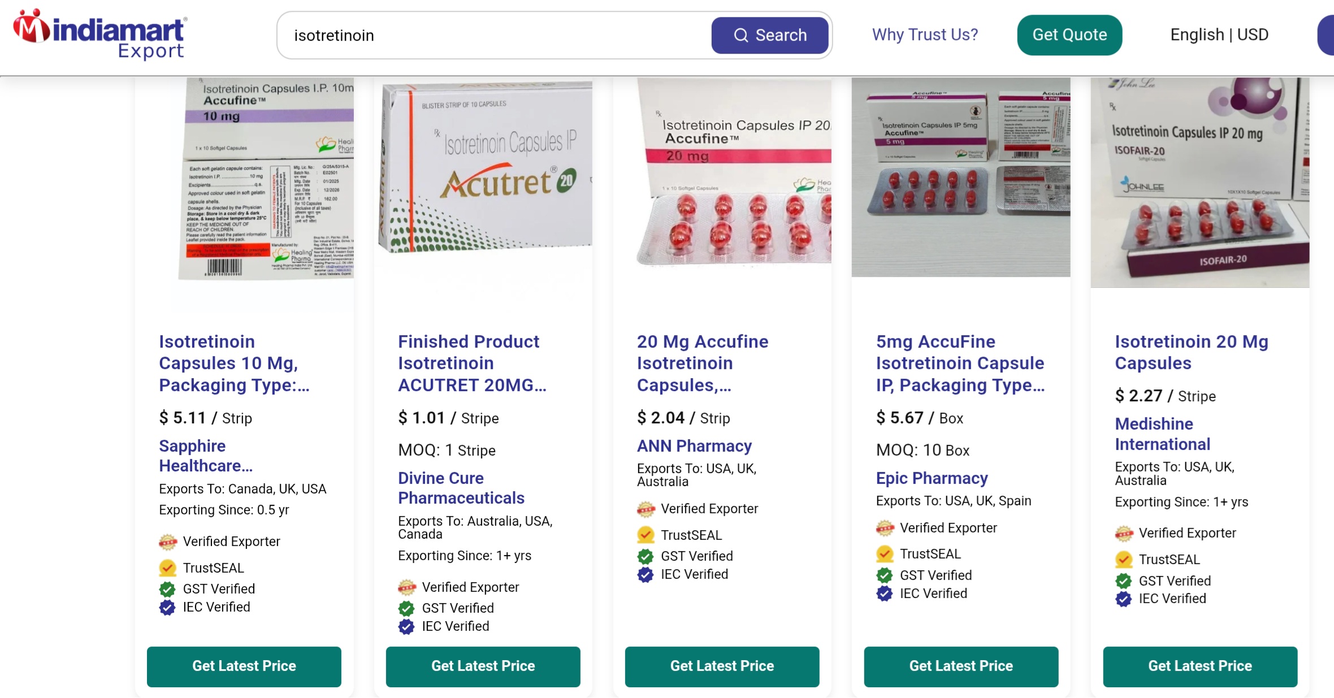View the ISOFAIR-20 capsules product image
Viewport: 1334px width, 698px height.
click(x=1199, y=182)
